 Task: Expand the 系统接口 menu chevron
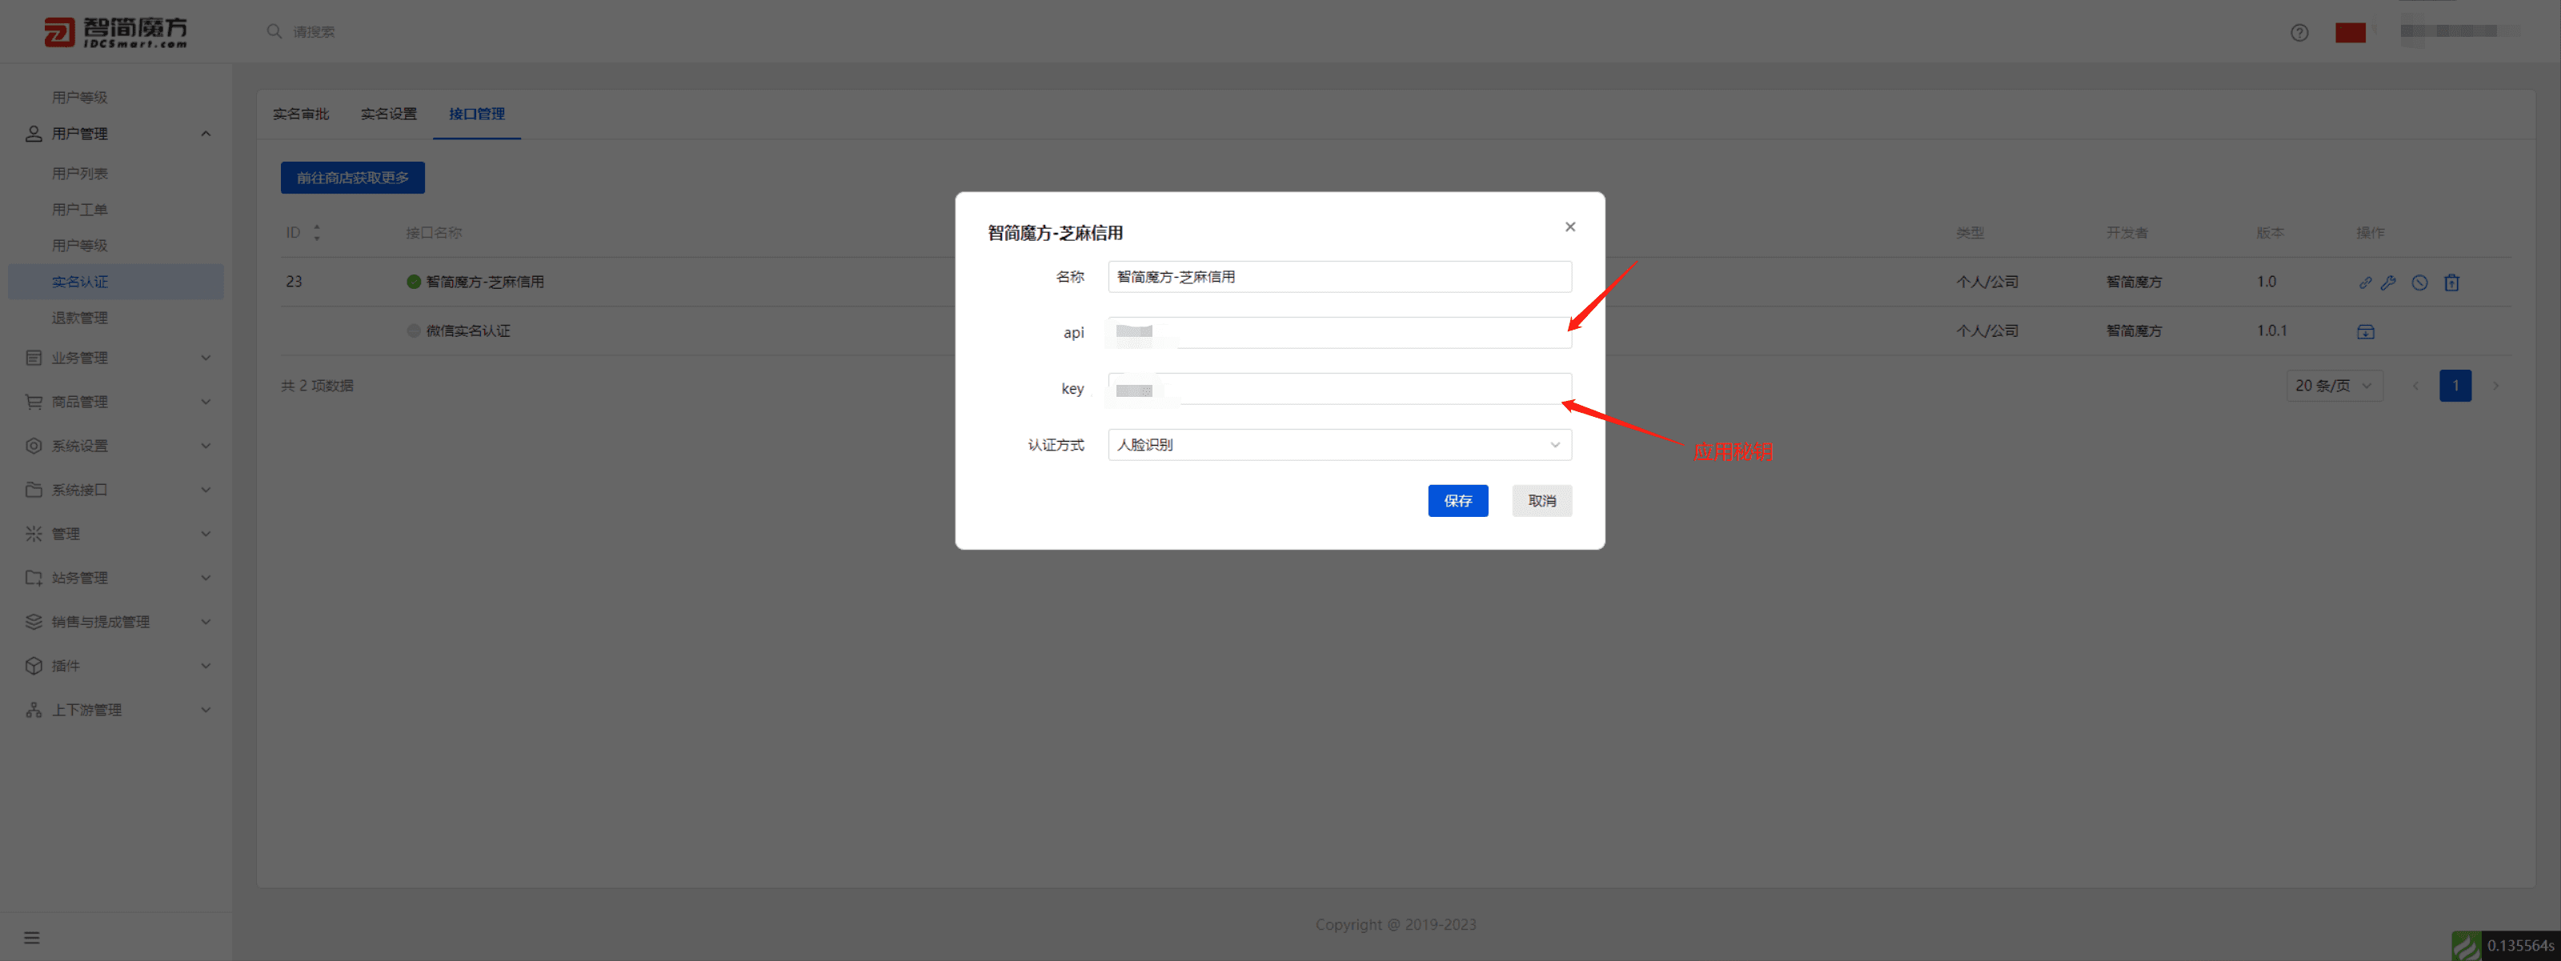point(206,490)
